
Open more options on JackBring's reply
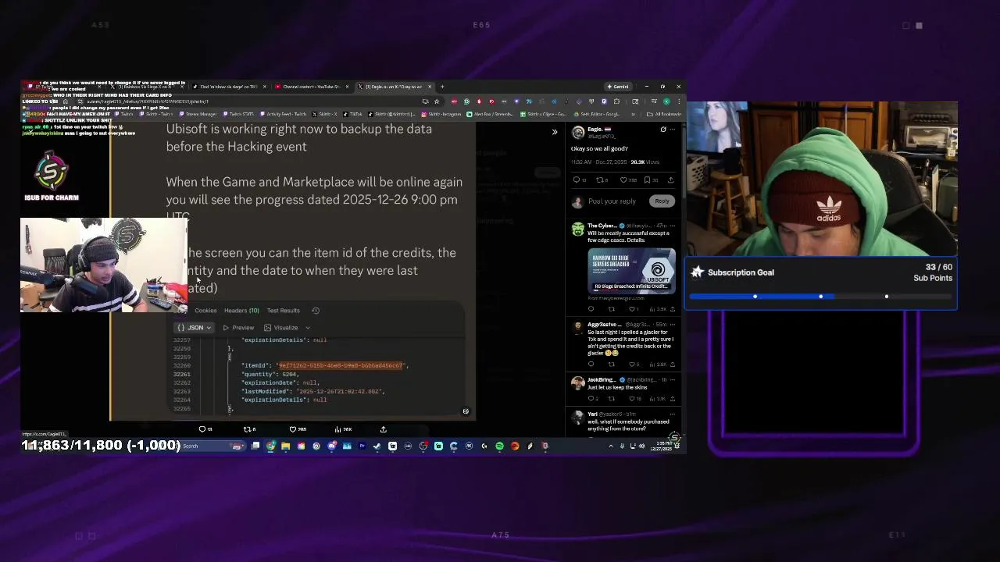point(673,380)
